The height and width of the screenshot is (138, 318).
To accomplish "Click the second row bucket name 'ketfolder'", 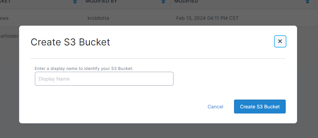I will coord(10,36).
